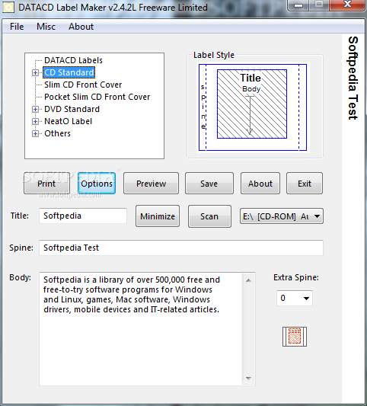Select Slim CD Front Cover label type
The image size is (367, 406).
[x=83, y=85]
